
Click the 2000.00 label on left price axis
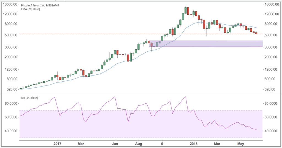pos(11,57)
